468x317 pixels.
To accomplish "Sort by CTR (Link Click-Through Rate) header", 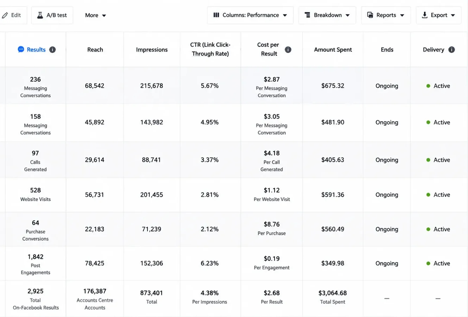I will coord(210,49).
